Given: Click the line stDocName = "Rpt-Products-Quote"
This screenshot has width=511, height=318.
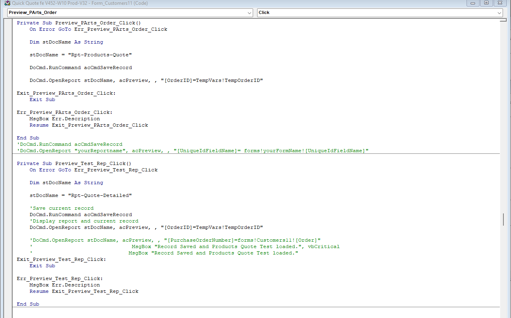Looking at the screenshot, I should click(81, 55).
